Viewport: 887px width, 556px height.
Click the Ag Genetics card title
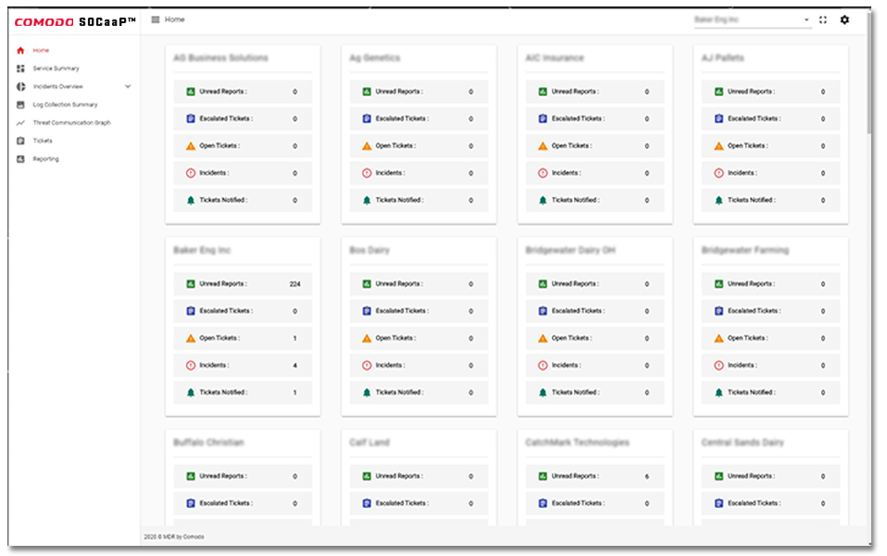click(374, 57)
